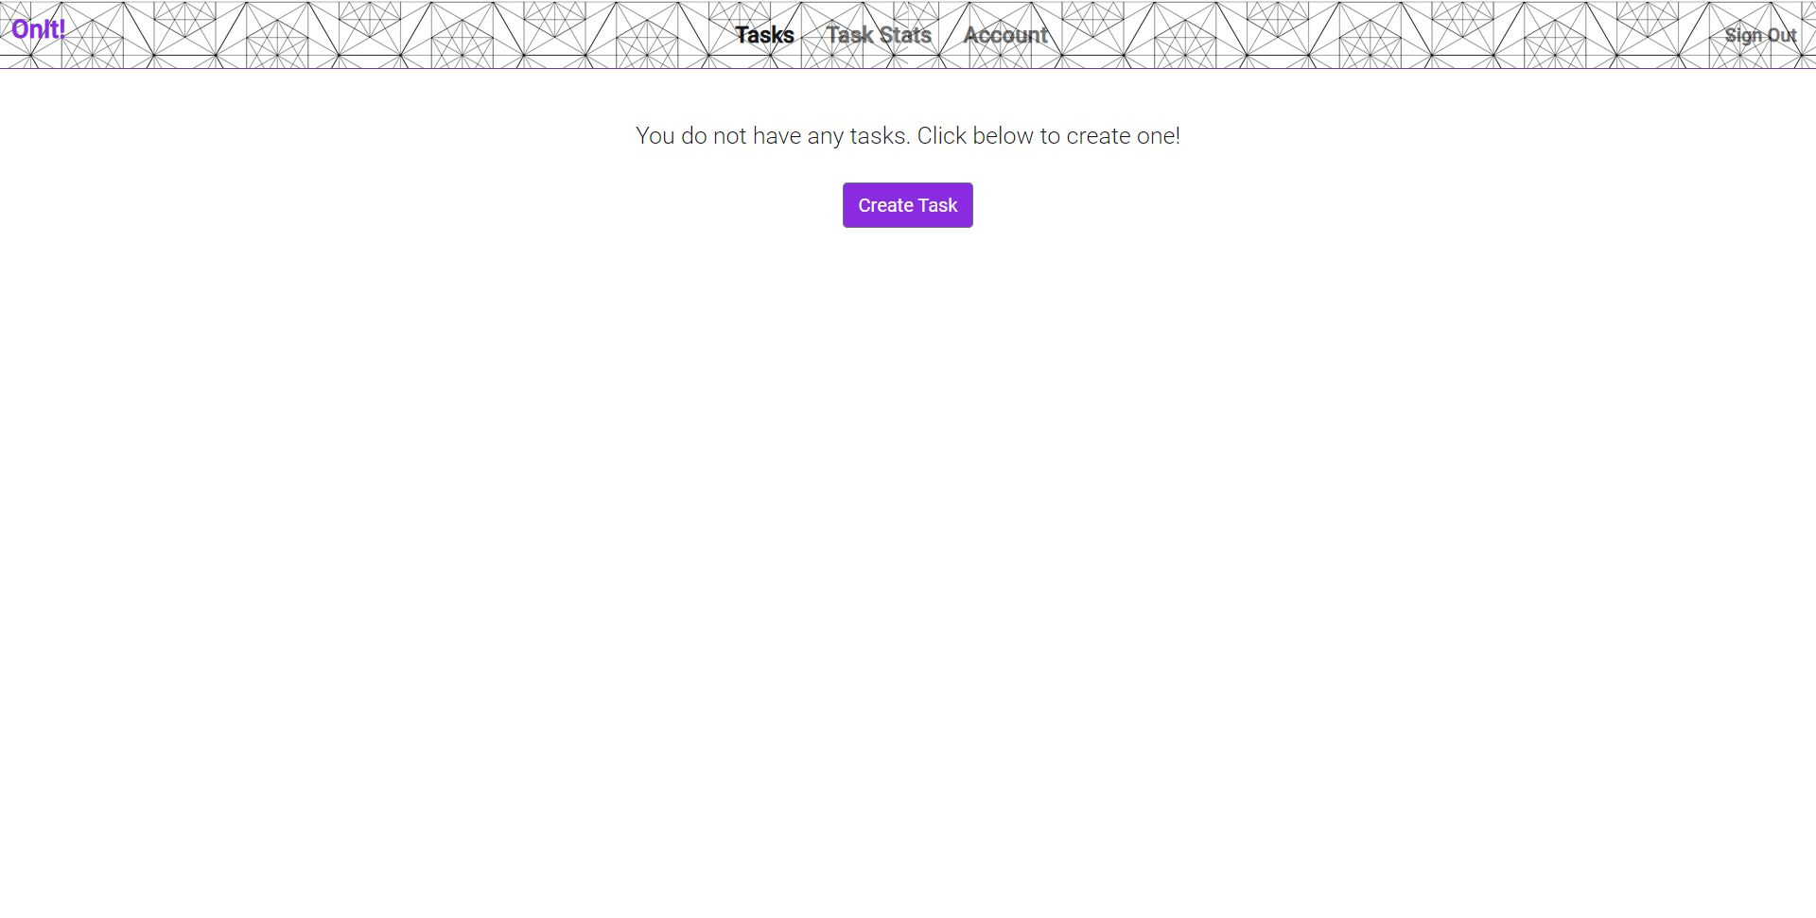This screenshot has width=1816, height=918.
Task: Switch to the Task Stats tab
Action: click(879, 35)
